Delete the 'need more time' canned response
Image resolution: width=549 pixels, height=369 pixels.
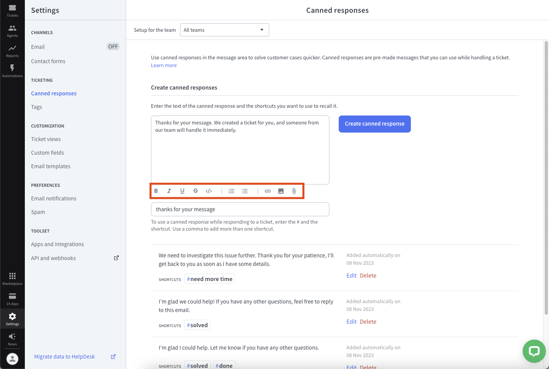tap(368, 276)
